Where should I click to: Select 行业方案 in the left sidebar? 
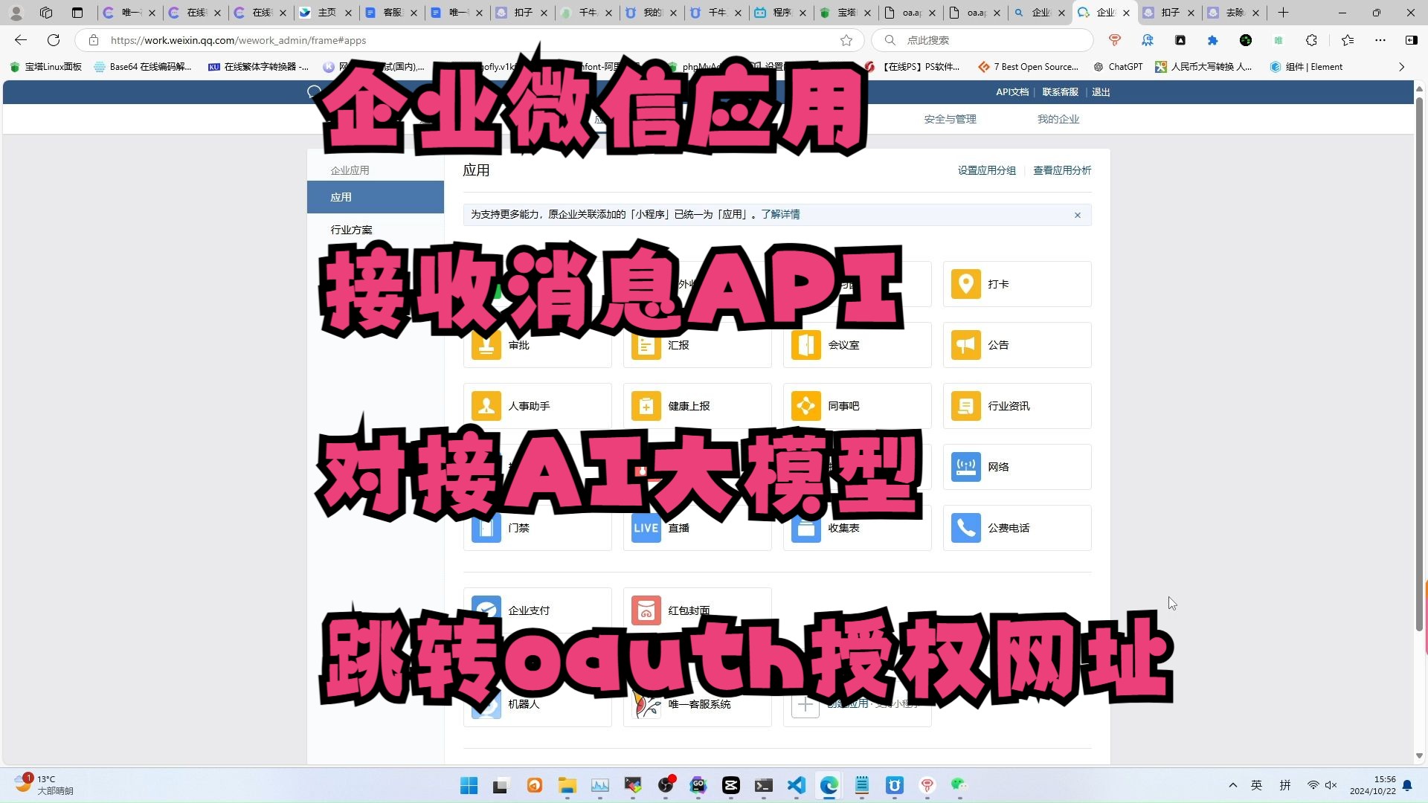pos(351,230)
